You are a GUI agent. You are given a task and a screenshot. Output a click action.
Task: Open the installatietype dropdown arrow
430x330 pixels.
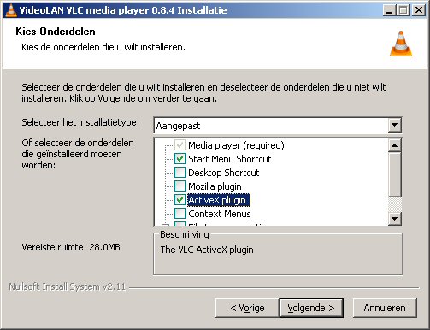(394, 125)
